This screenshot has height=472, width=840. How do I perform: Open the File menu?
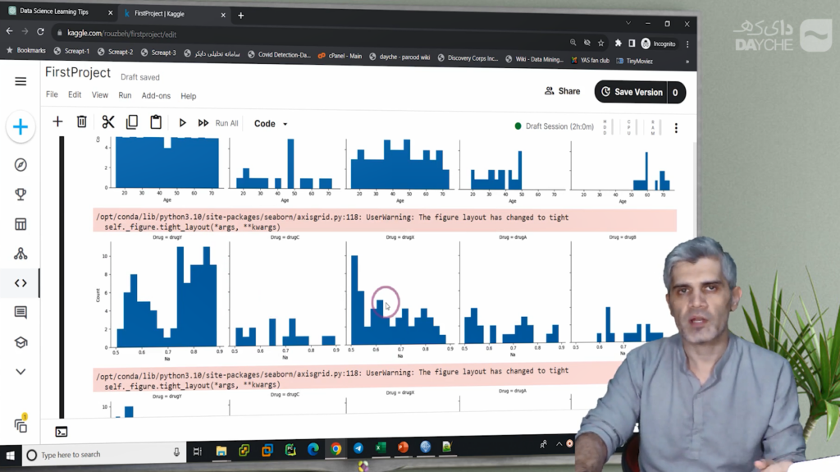click(52, 95)
